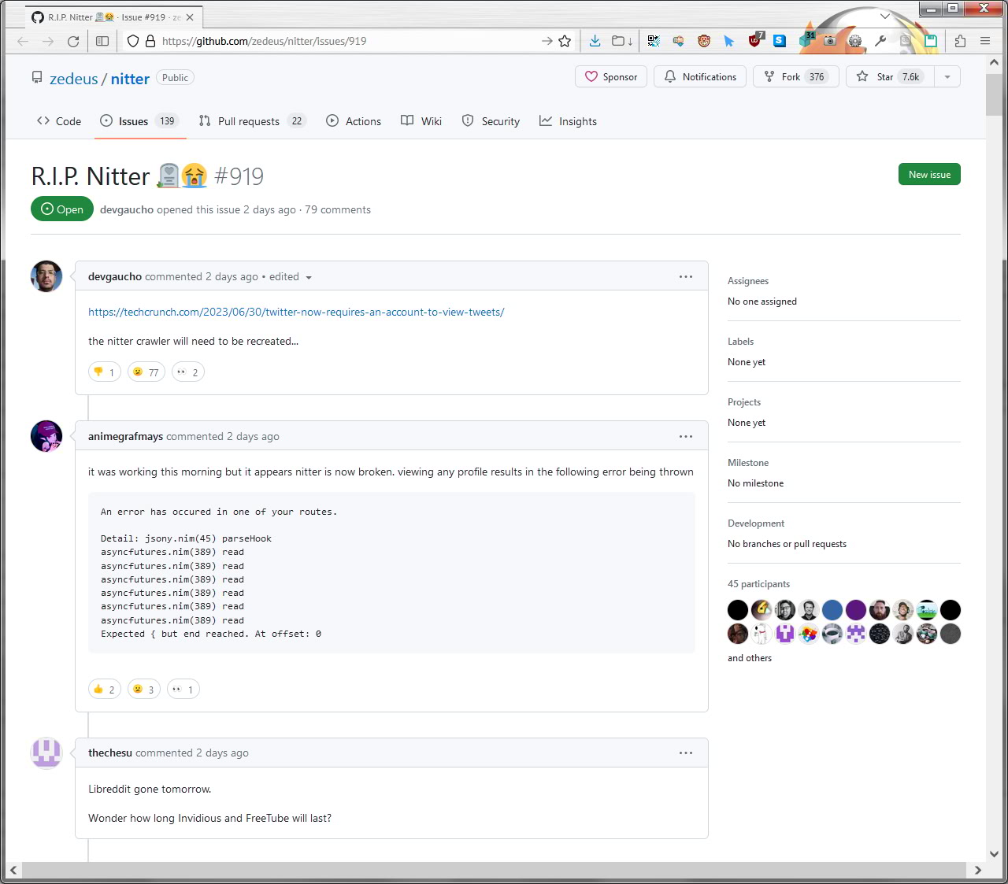Toggle thumbs up reaction on animegrafmays' comment
1008x884 pixels.
pos(105,689)
